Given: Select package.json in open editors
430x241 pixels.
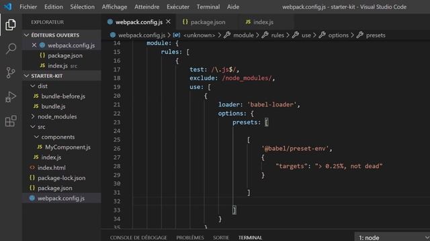Looking at the screenshot, I should pos(62,56).
